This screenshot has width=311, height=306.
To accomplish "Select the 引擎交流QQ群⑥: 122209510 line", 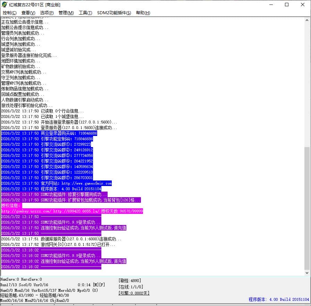I will [47, 172].
